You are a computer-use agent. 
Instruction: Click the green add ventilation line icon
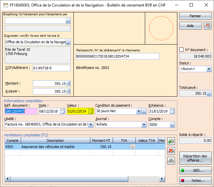pos(171,141)
